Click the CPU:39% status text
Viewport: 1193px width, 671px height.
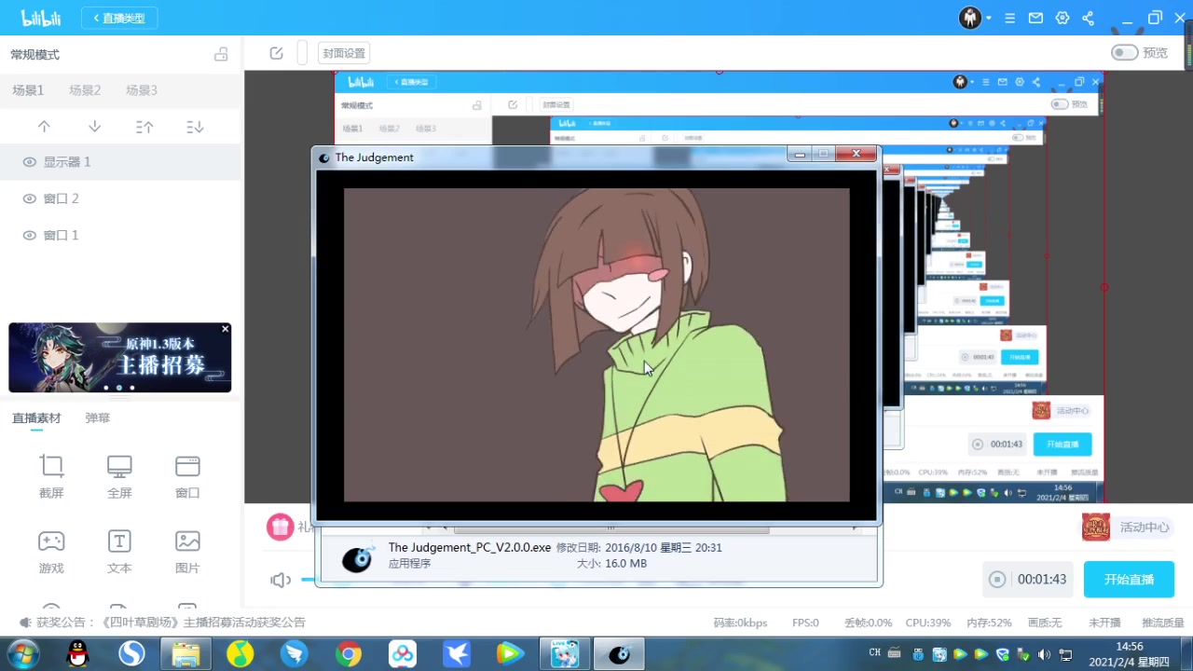tap(928, 623)
